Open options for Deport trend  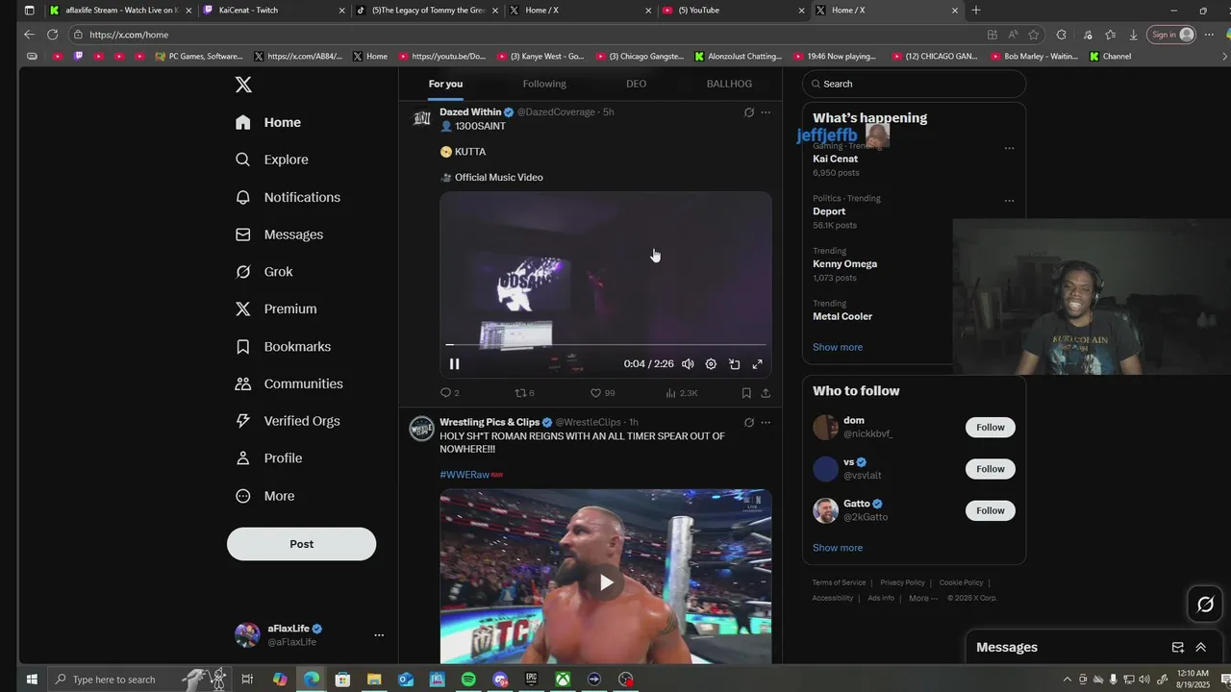coord(1009,202)
